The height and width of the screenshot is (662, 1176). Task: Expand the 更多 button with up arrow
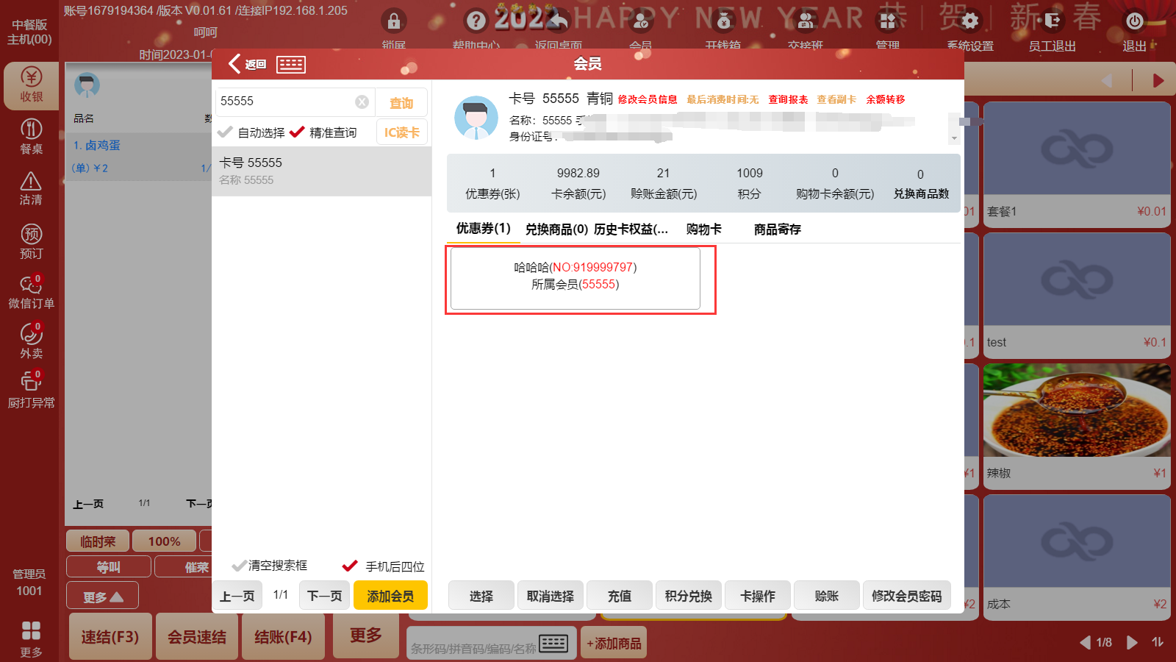tap(102, 597)
